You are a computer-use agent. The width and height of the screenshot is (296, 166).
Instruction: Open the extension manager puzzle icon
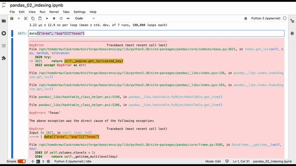[4, 58]
